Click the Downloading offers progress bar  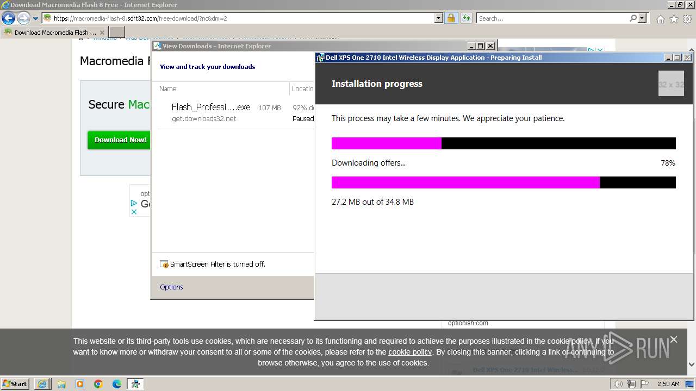coord(504,182)
